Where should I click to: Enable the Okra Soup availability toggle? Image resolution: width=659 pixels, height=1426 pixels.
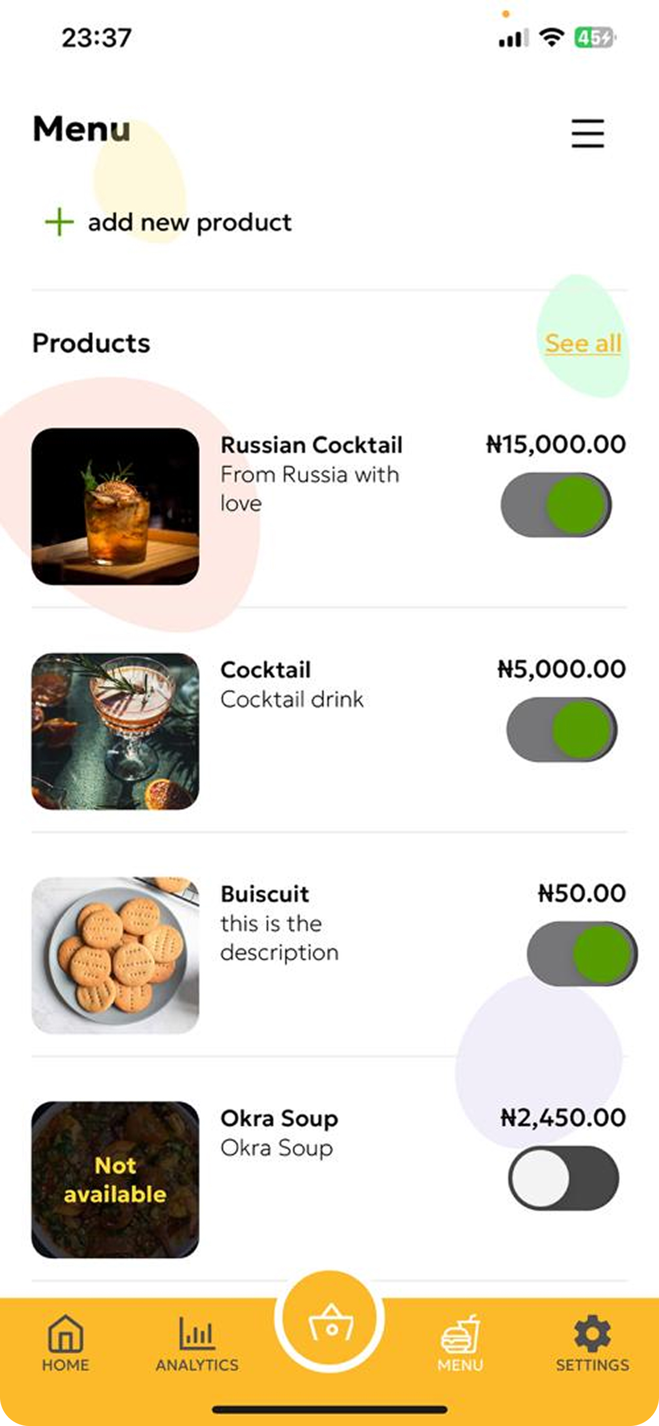(x=563, y=1178)
